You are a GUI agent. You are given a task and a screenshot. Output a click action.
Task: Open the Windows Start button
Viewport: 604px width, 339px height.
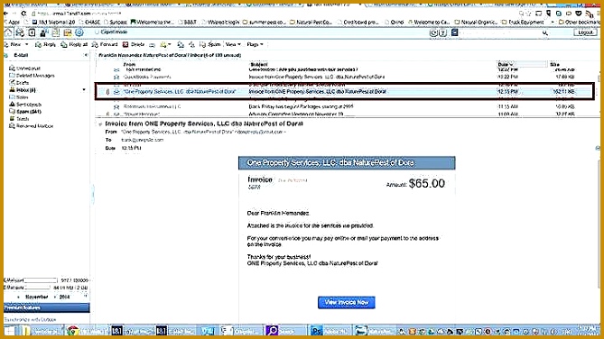[x=10, y=331]
